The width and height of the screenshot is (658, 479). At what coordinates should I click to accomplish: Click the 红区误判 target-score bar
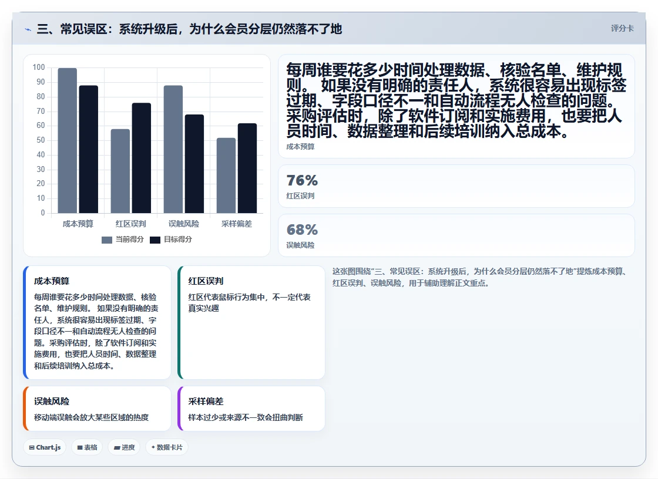click(142, 158)
